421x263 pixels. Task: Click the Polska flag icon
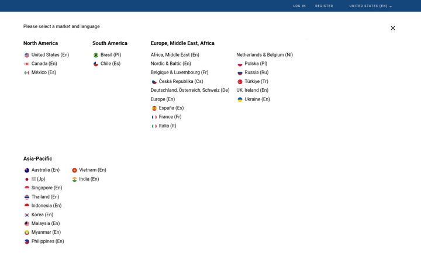240,64
